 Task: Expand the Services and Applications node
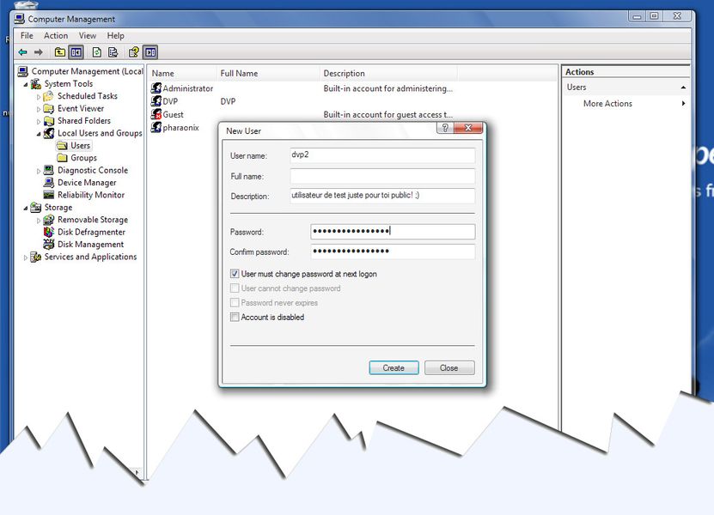coord(26,257)
